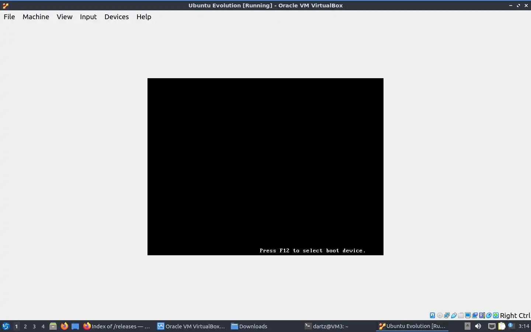The image size is (531, 332).
Task: Switch to workspace 3
Action: click(x=34, y=326)
